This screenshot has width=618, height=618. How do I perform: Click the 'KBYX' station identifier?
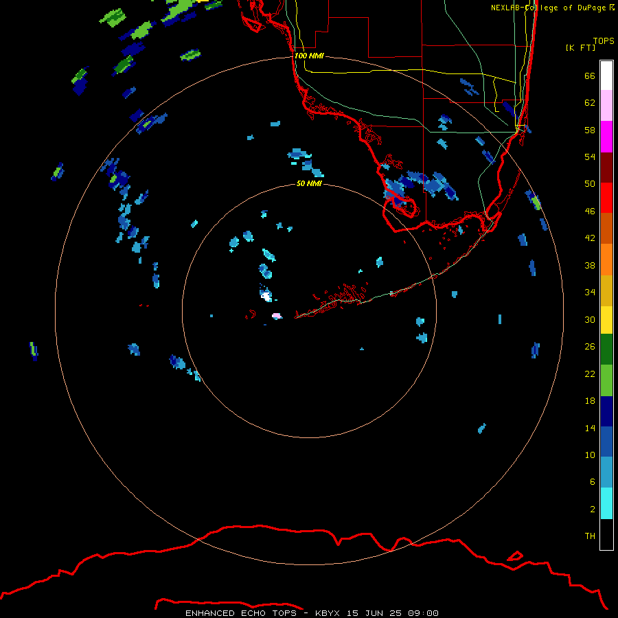[328, 613]
